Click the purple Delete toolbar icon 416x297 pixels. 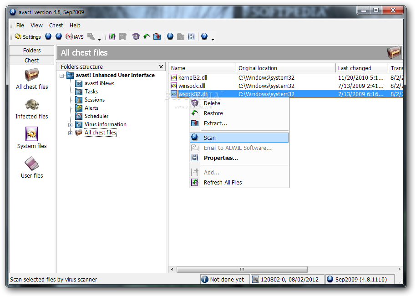pyautogui.click(x=136, y=36)
